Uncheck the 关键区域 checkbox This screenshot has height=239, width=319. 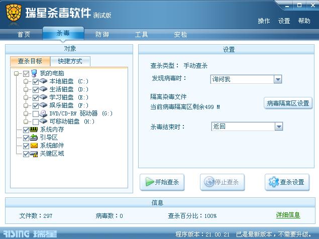point(26,154)
